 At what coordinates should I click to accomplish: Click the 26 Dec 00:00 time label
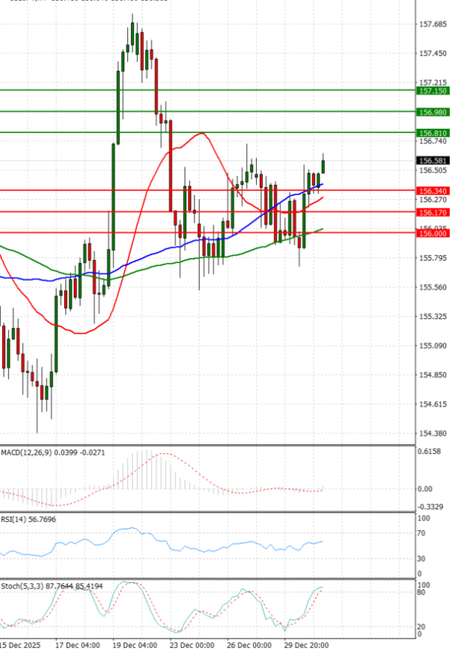pyautogui.click(x=249, y=645)
